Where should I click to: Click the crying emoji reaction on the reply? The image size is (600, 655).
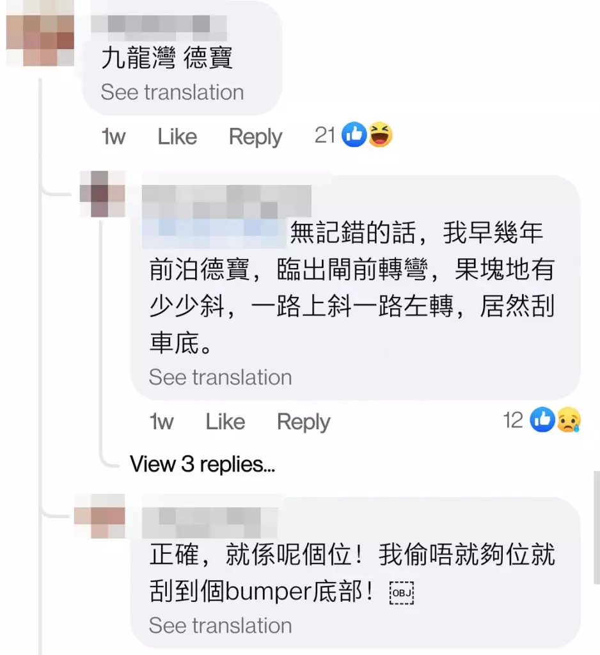click(x=568, y=420)
